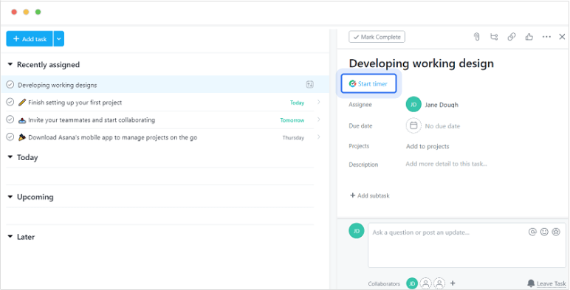Screen dimensions: 570x290
Task: Click the Jane Dough assignee avatar
Action: point(413,105)
